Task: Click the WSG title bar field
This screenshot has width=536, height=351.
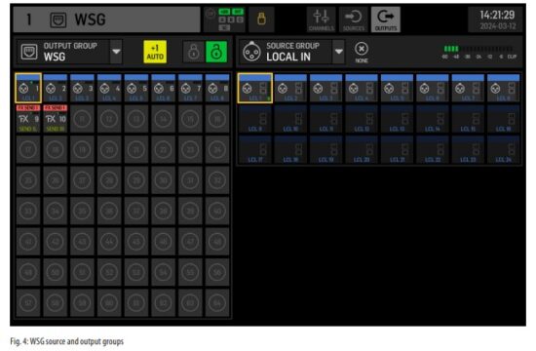Action: pyautogui.click(x=106, y=19)
